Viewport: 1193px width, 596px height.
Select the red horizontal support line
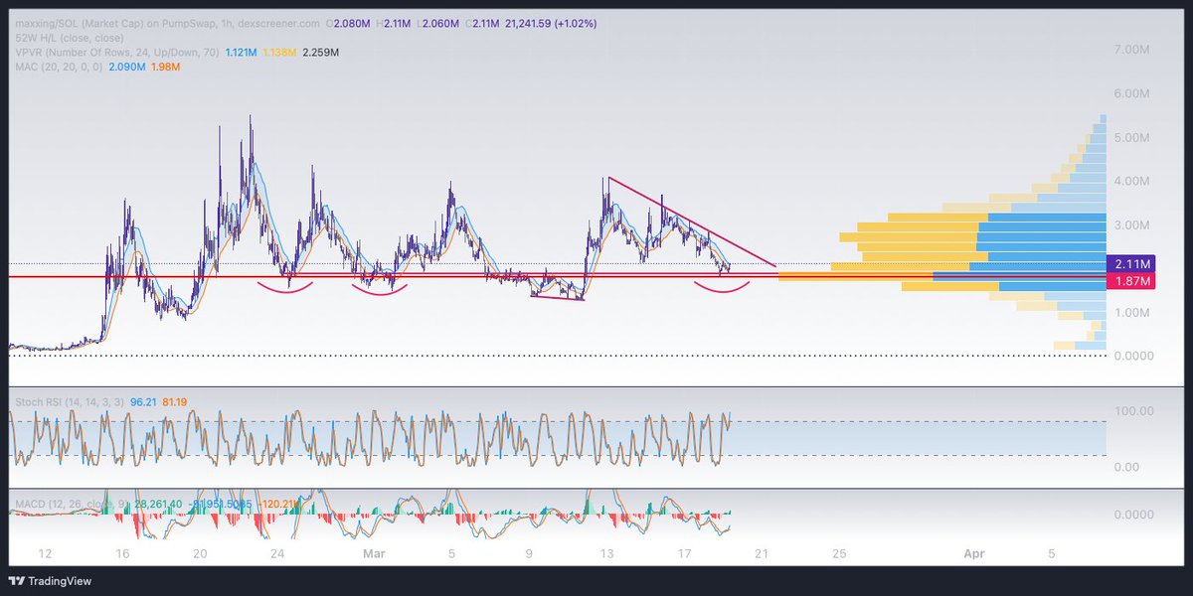click(398, 276)
